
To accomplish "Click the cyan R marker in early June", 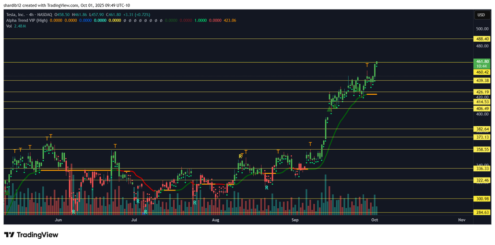I will [73, 212].
